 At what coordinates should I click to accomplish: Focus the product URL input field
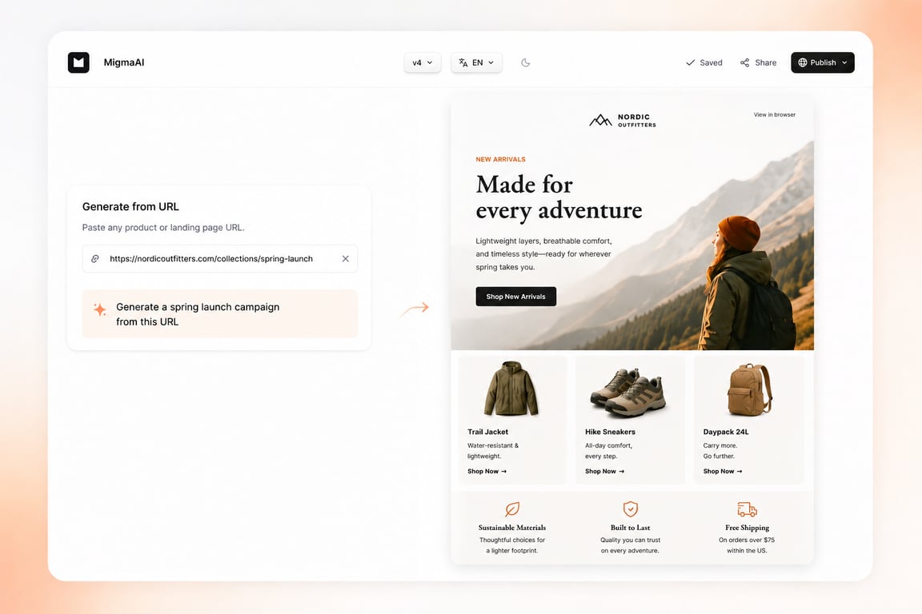[x=220, y=258]
